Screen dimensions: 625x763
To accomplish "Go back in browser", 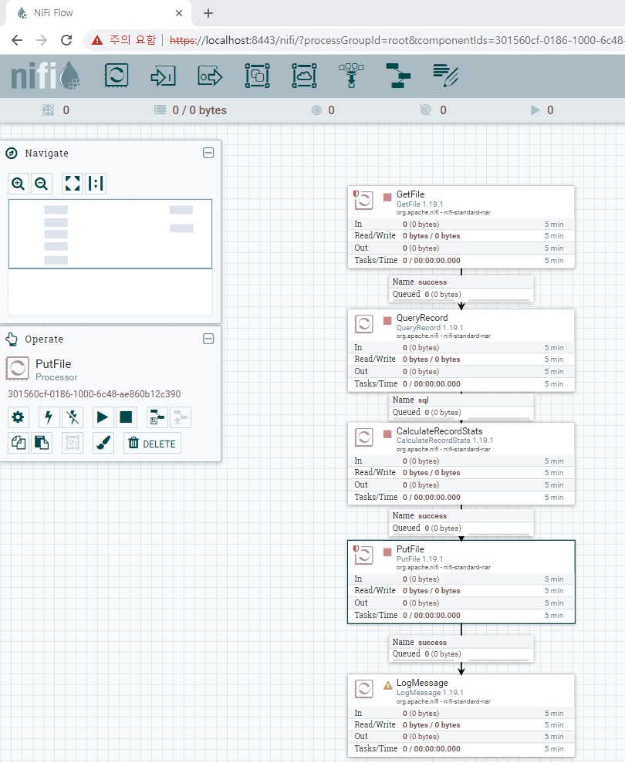I will (17, 40).
